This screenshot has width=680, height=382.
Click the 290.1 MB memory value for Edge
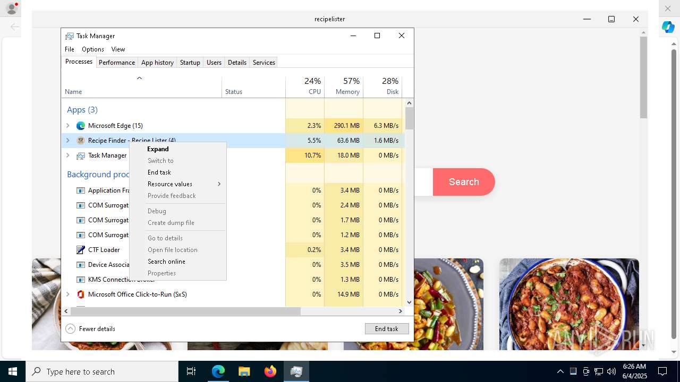(x=347, y=126)
